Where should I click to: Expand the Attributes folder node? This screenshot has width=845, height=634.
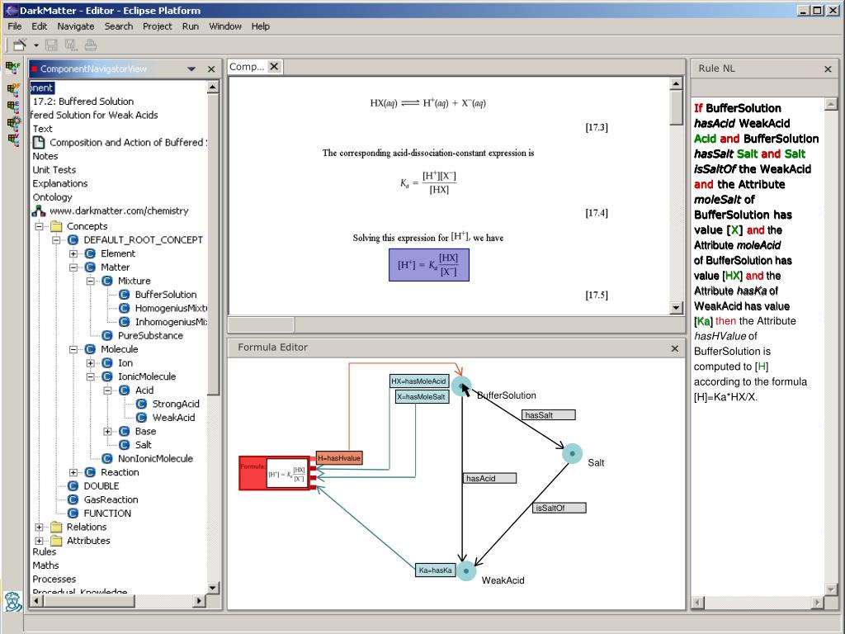click(x=40, y=540)
